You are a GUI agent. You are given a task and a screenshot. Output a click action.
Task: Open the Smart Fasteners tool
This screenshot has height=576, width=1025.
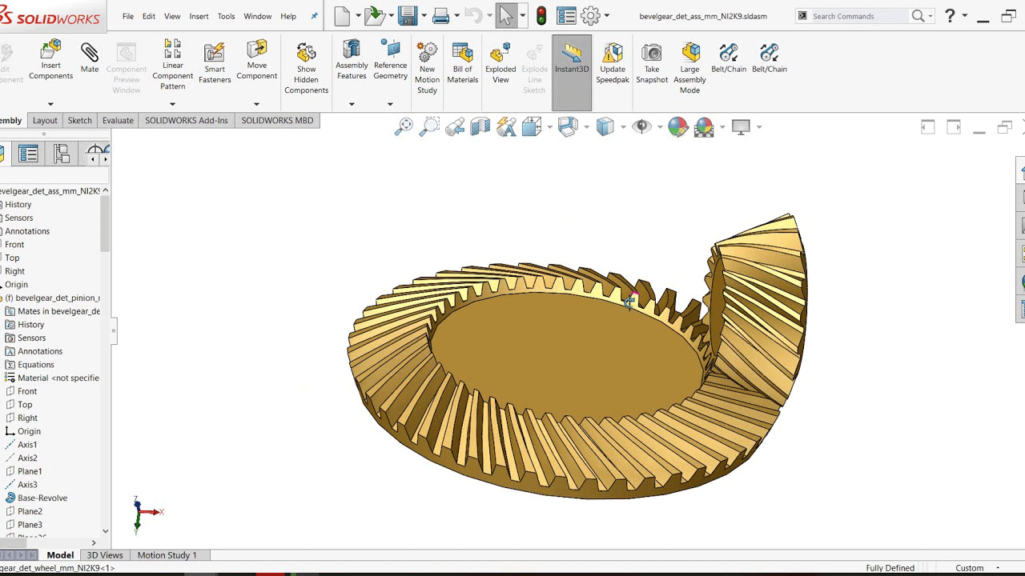pyautogui.click(x=215, y=62)
